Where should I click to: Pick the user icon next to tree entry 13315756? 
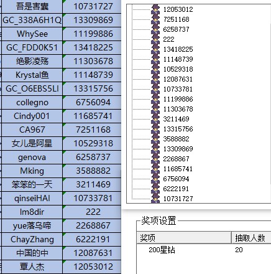[x=155, y=129]
